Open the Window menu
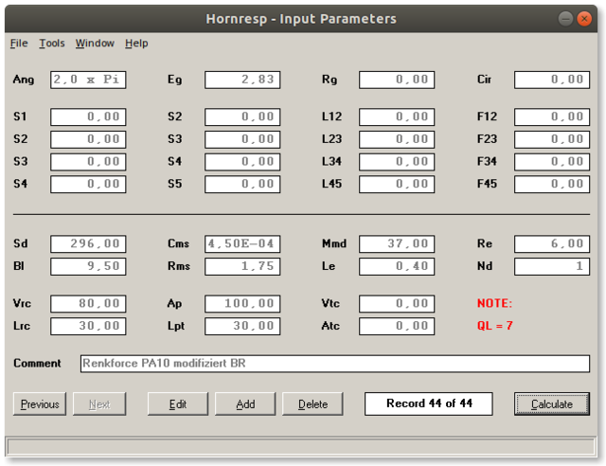This screenshot has width=606, height=466. coord(95,43)
